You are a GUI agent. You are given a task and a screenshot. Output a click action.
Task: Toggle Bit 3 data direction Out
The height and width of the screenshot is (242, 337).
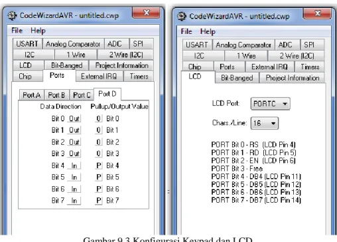tap(74, 154)
